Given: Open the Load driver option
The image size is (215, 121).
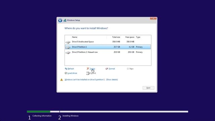Looking at the screenshot, I should pyautogui.click(x=72, y=73).
